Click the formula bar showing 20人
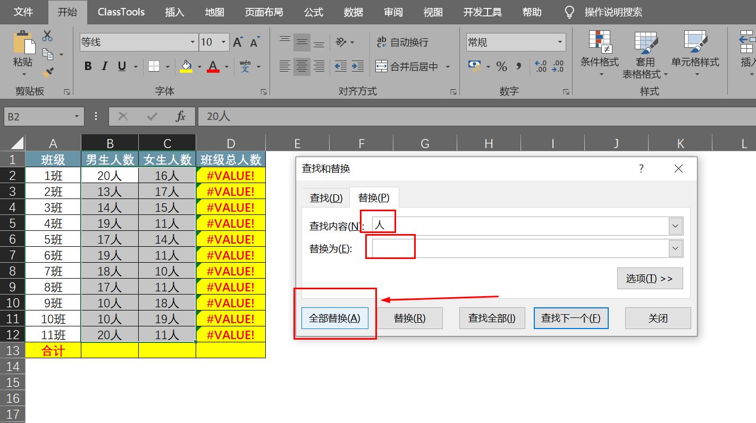 click(476, 116)
